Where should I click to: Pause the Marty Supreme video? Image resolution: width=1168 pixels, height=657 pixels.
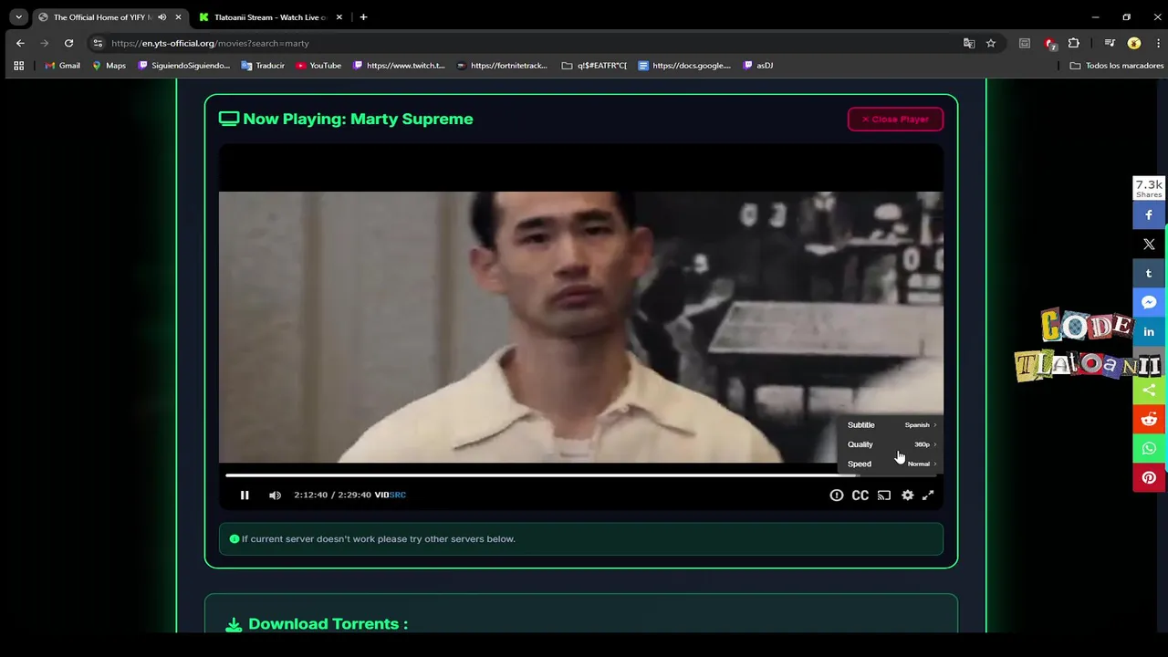[245, 495]
